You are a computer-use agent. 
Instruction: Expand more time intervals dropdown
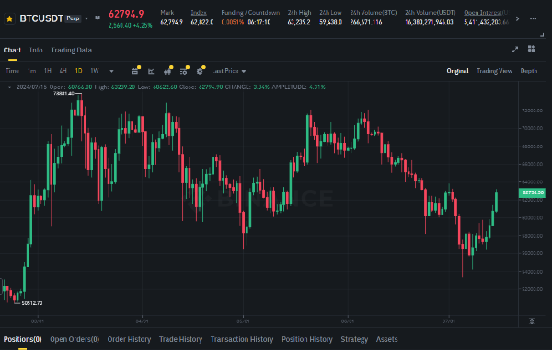[111, 71]
